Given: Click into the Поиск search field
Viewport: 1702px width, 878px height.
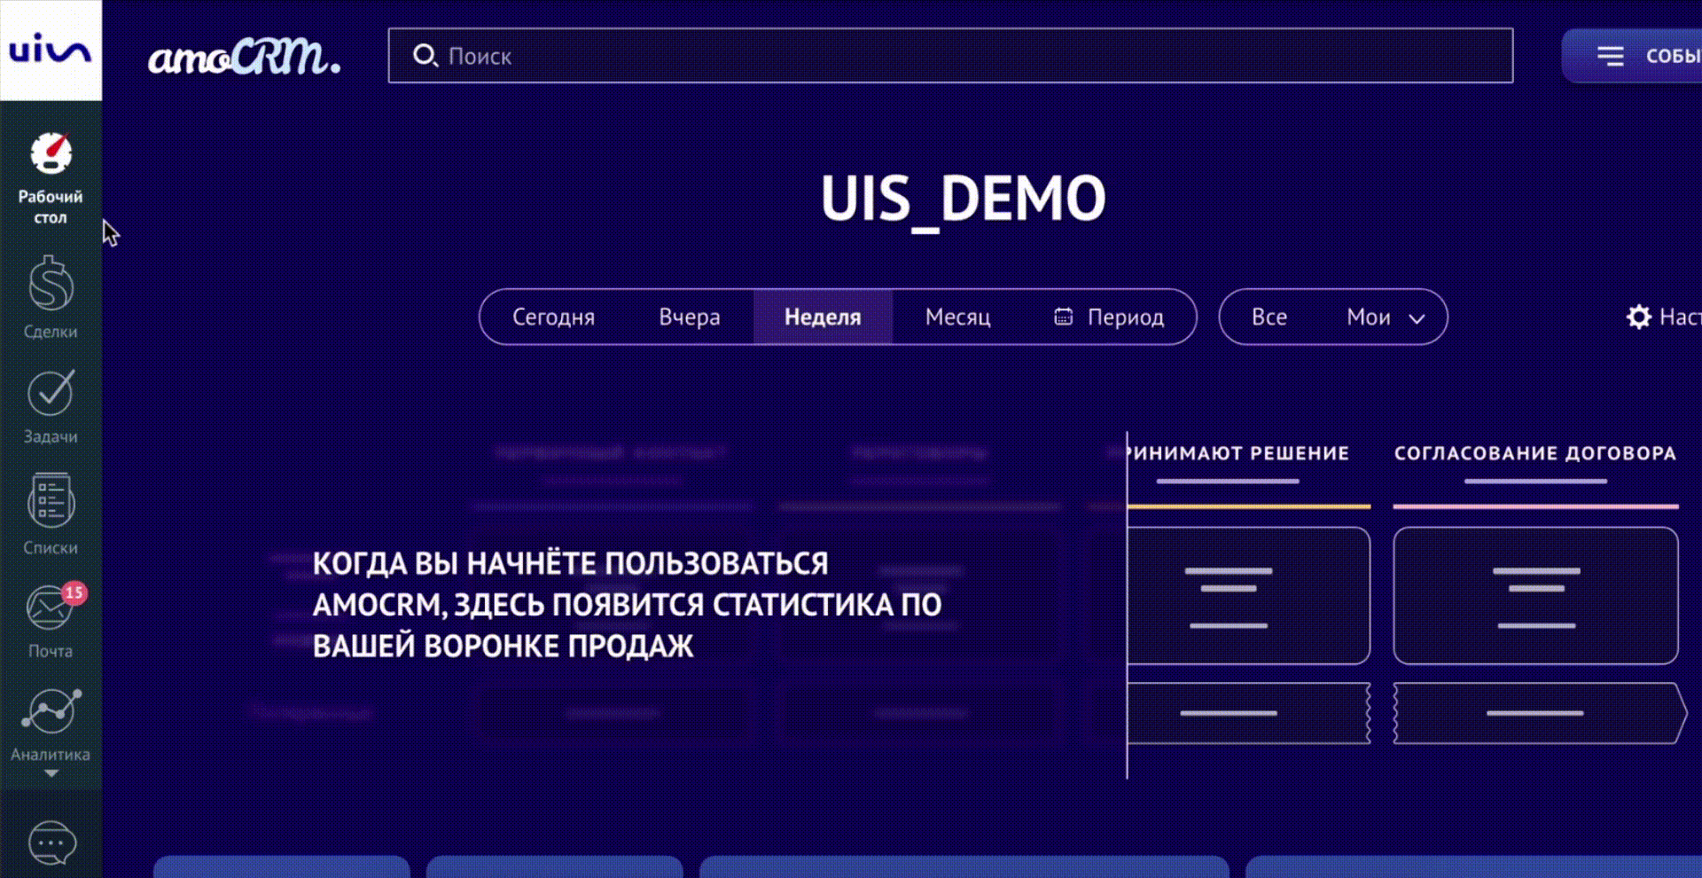Looking at the screenshot, I should point(950,56).
